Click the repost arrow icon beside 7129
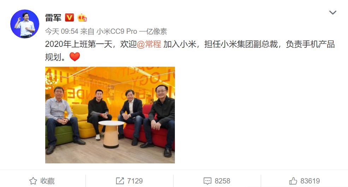The image size is (348, 187). point(120,181)
